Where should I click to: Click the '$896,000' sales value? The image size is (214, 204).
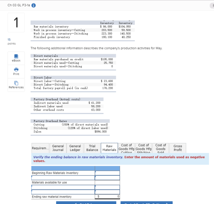pos(101,132)
